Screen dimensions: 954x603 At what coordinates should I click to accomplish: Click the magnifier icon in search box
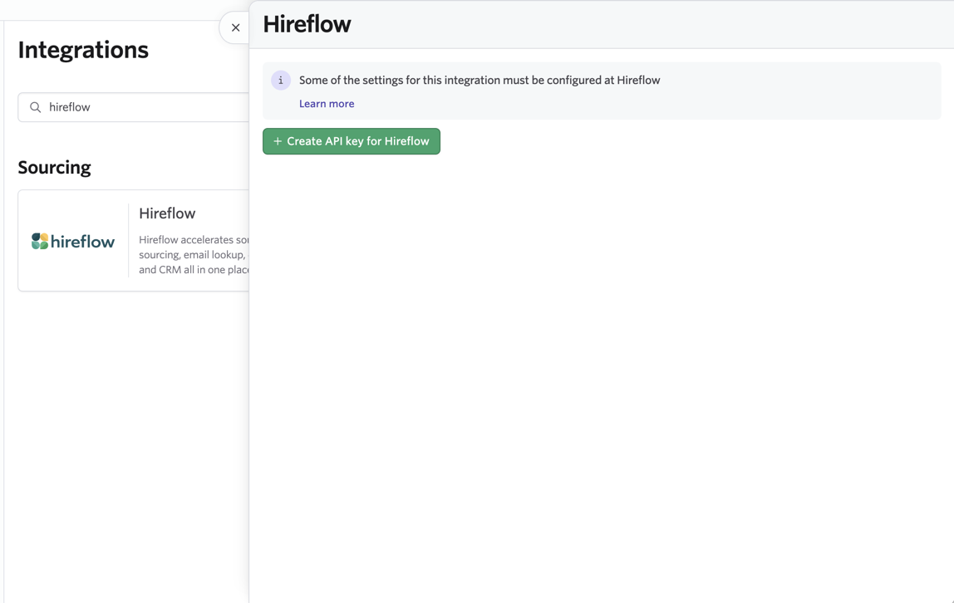click(x=35, y=107)
